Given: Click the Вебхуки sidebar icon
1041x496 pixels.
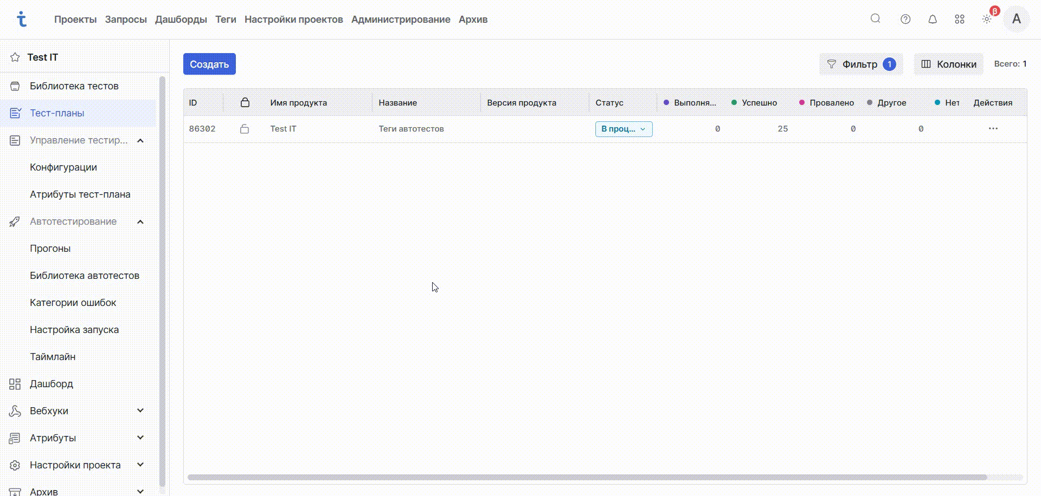Looking at the screenshot, I should [15, 411].
